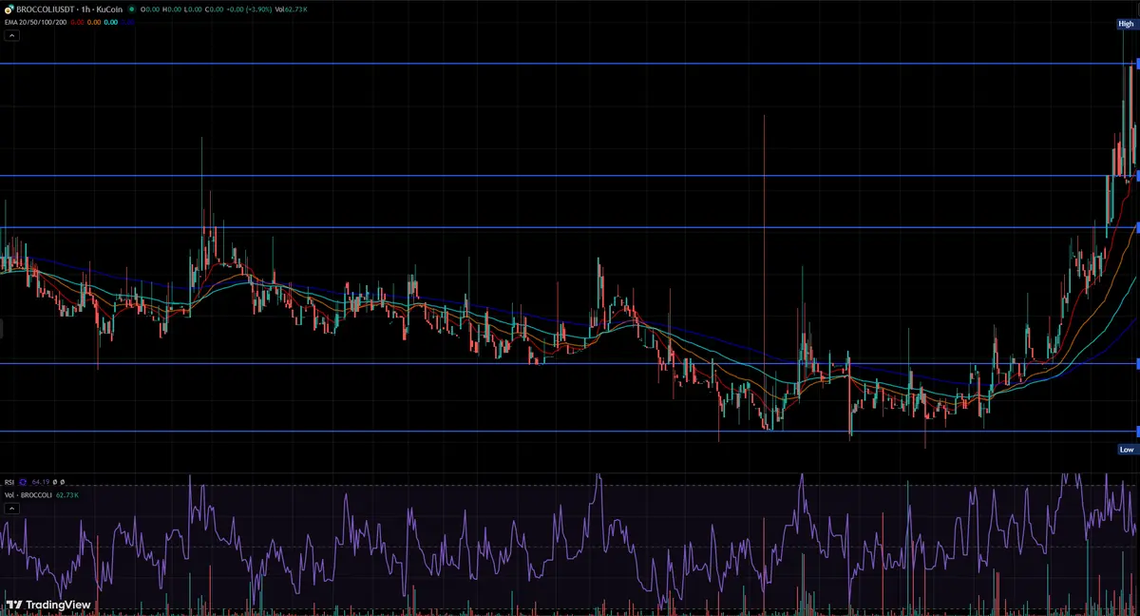The width and height of the screenshot is (1140, 616).
Task: Click the cyan EMA 100 value
Action: [111, 22]
